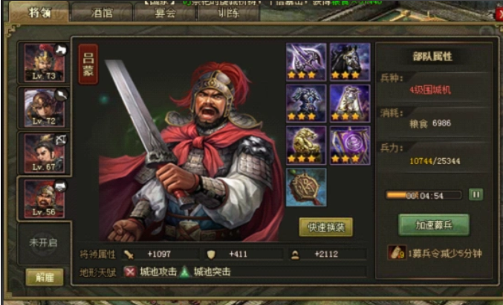Click the 加速募兵 button
Image resolution: width=503 pixels, height=305 pixels.
(434, 225)
